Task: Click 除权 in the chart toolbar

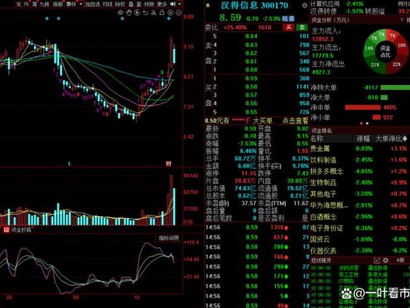Action: (x=120, y=4)
